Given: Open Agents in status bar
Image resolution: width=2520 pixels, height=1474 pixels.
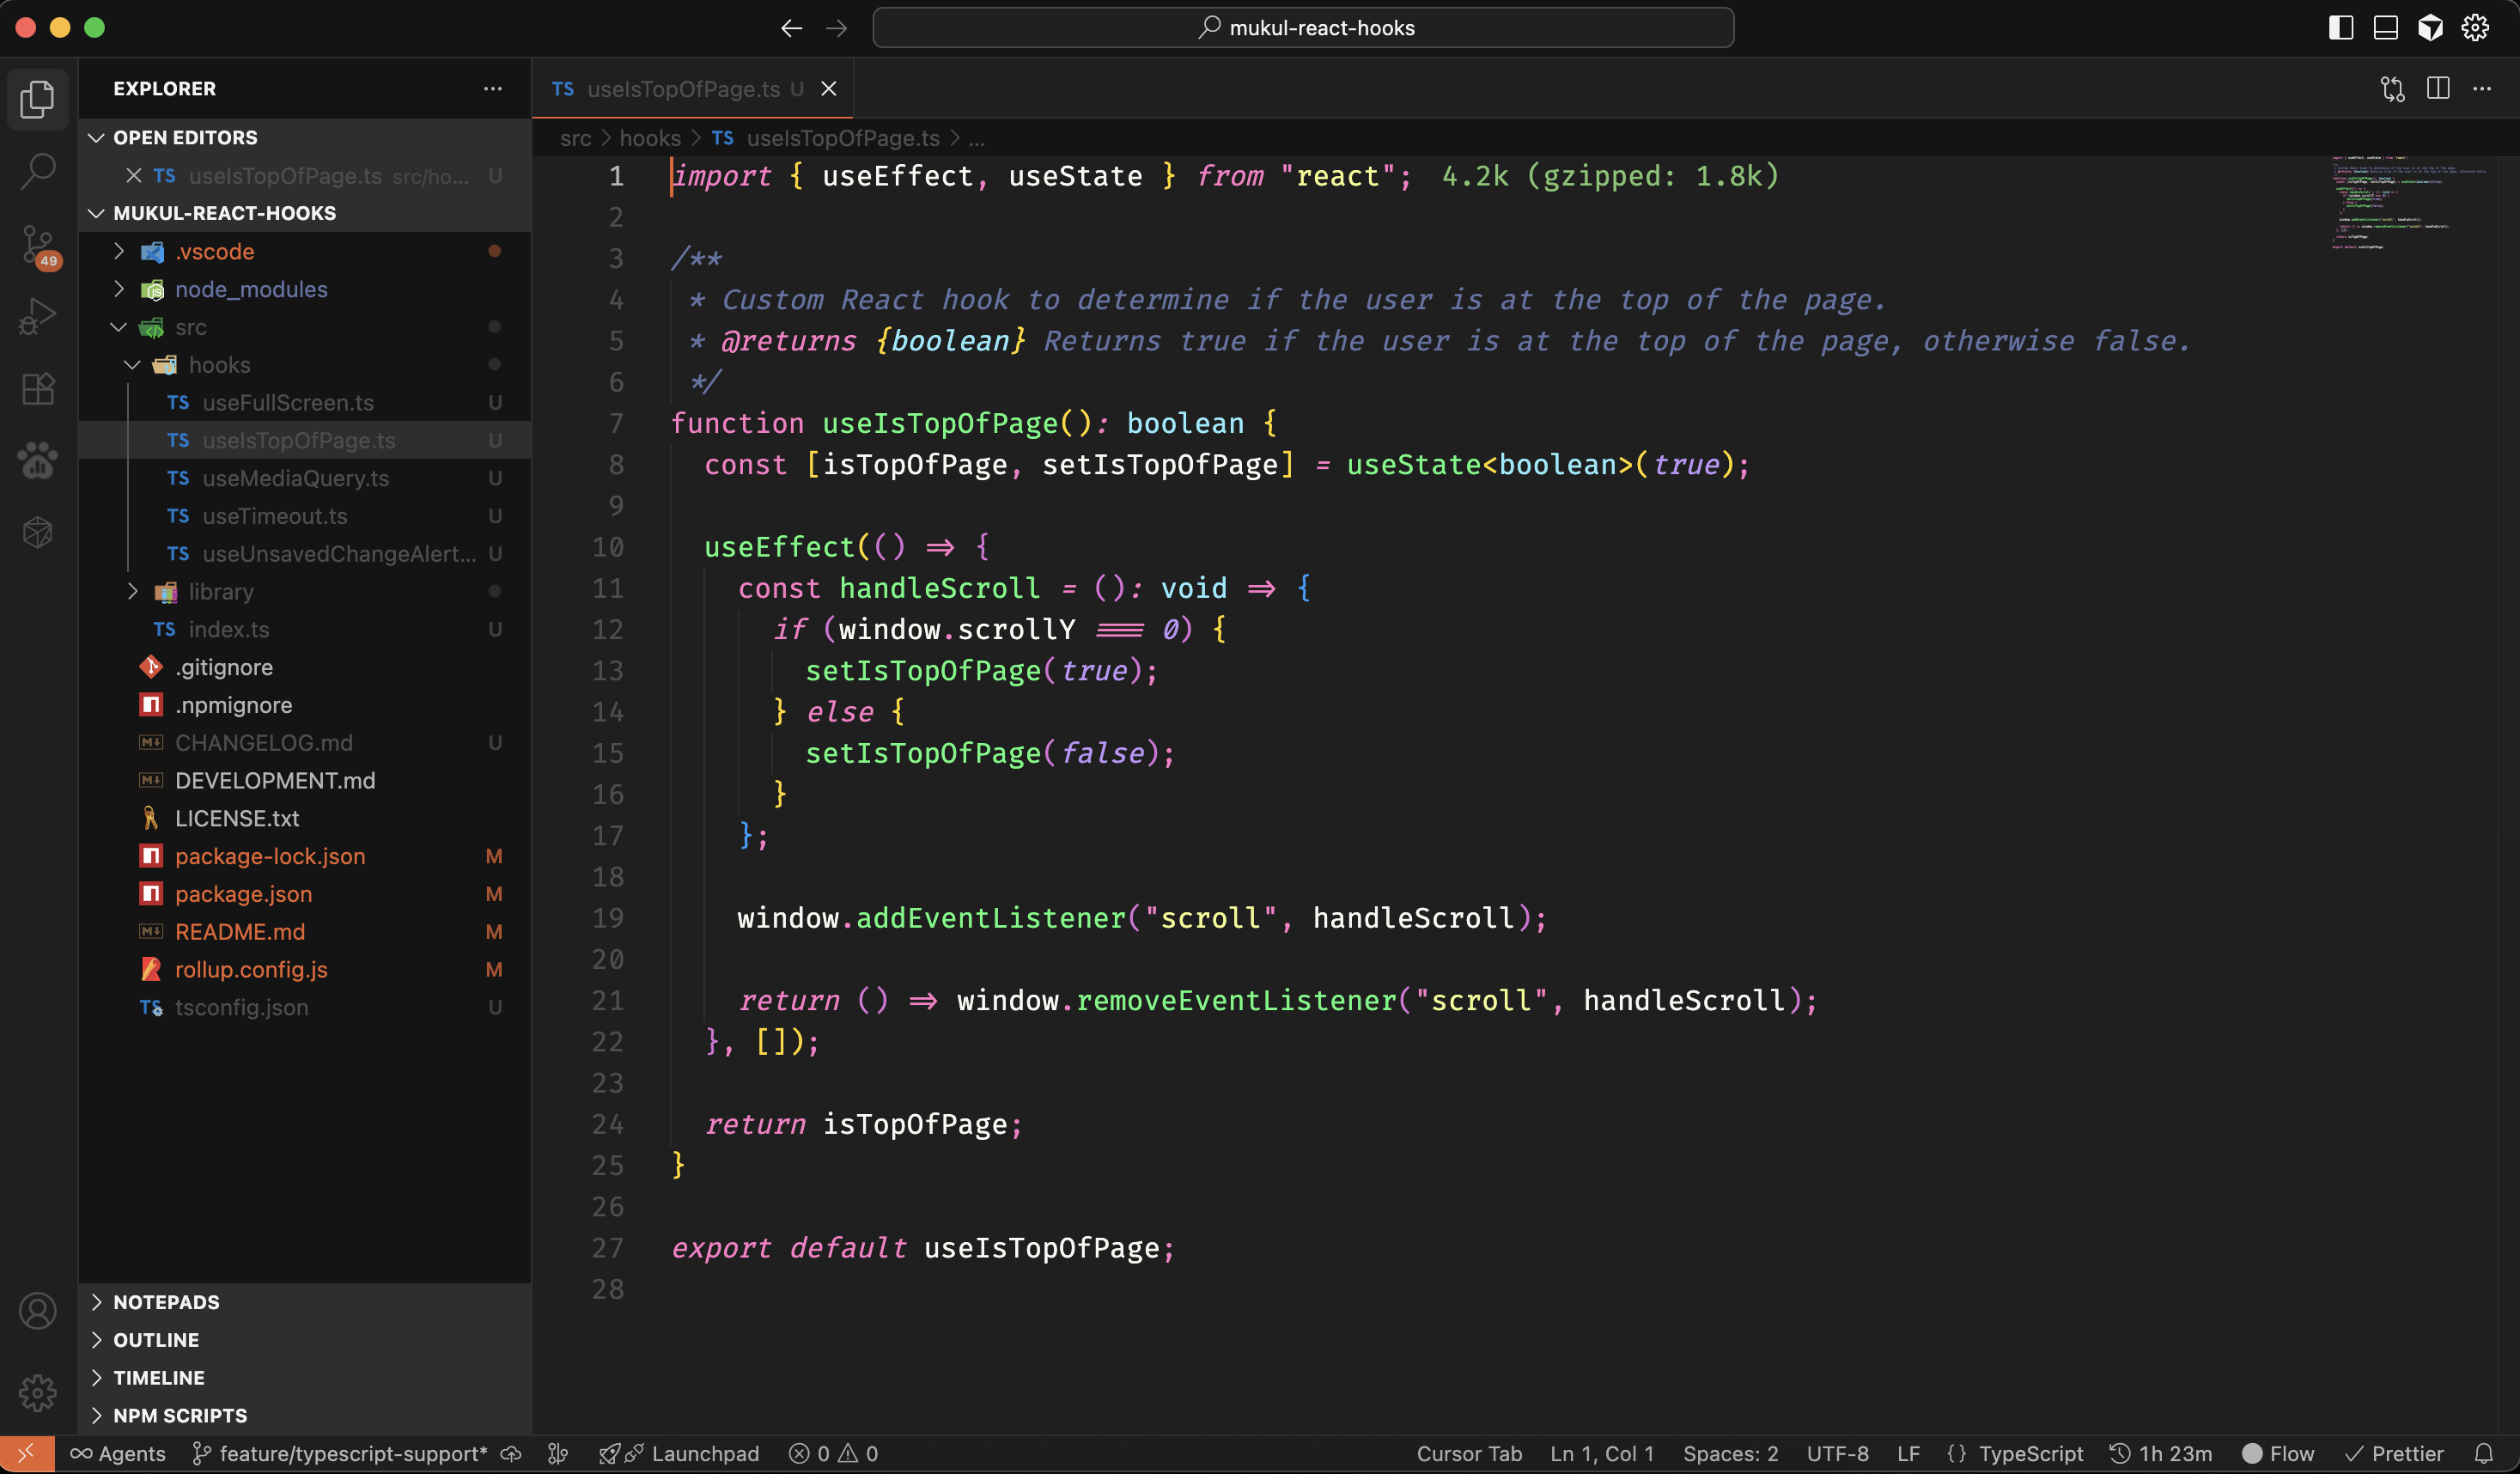Looking at the screenshot, I should 118,1454.
